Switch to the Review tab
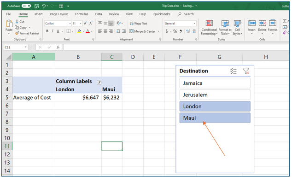The image size is (292, 177). 114,14
